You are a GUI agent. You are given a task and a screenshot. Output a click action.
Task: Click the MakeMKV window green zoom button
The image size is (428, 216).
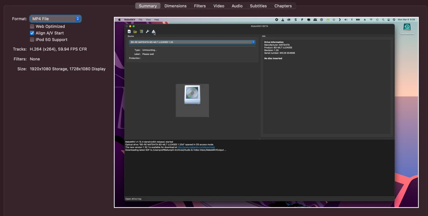[x=133, y=26]
